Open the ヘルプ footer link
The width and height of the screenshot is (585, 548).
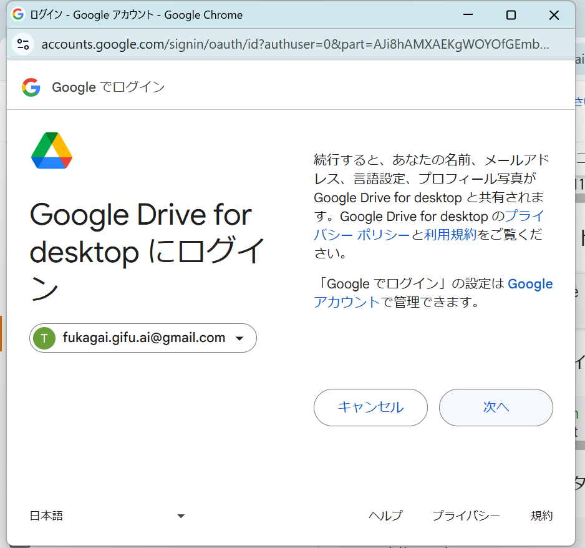pos(386,516)
